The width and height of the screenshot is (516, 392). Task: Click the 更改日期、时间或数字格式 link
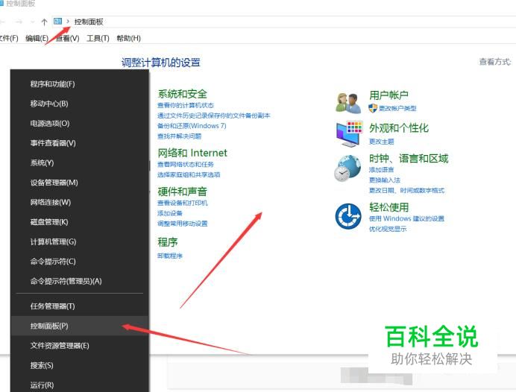[406, 190]
